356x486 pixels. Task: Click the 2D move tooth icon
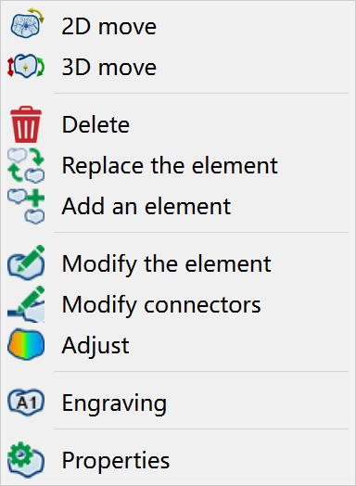27,23
